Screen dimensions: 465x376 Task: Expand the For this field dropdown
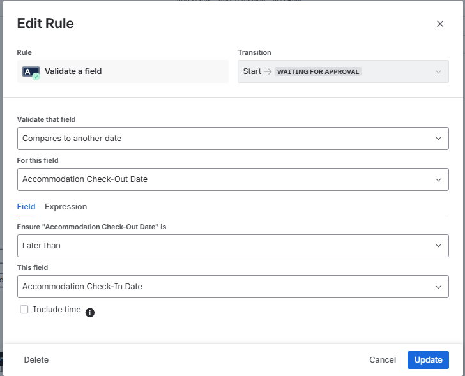click(x=232, y=179)
